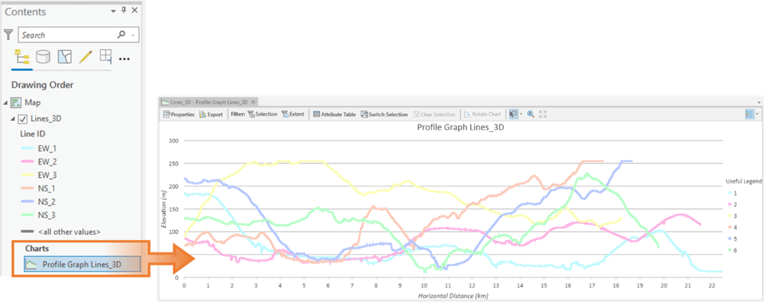The image size is (764, 302).
Task: Open the selection mode dropdown arrow
Action: click(521, 114)
